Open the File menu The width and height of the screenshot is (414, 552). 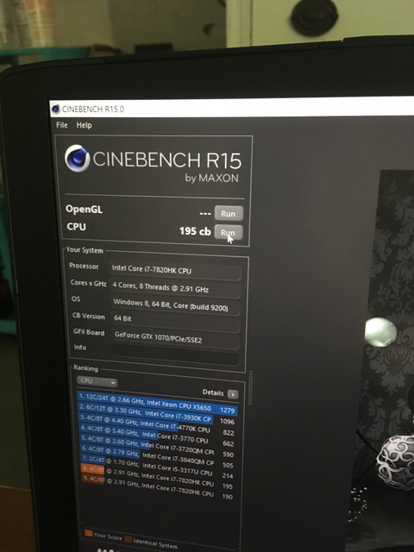[x=61, y=124]
